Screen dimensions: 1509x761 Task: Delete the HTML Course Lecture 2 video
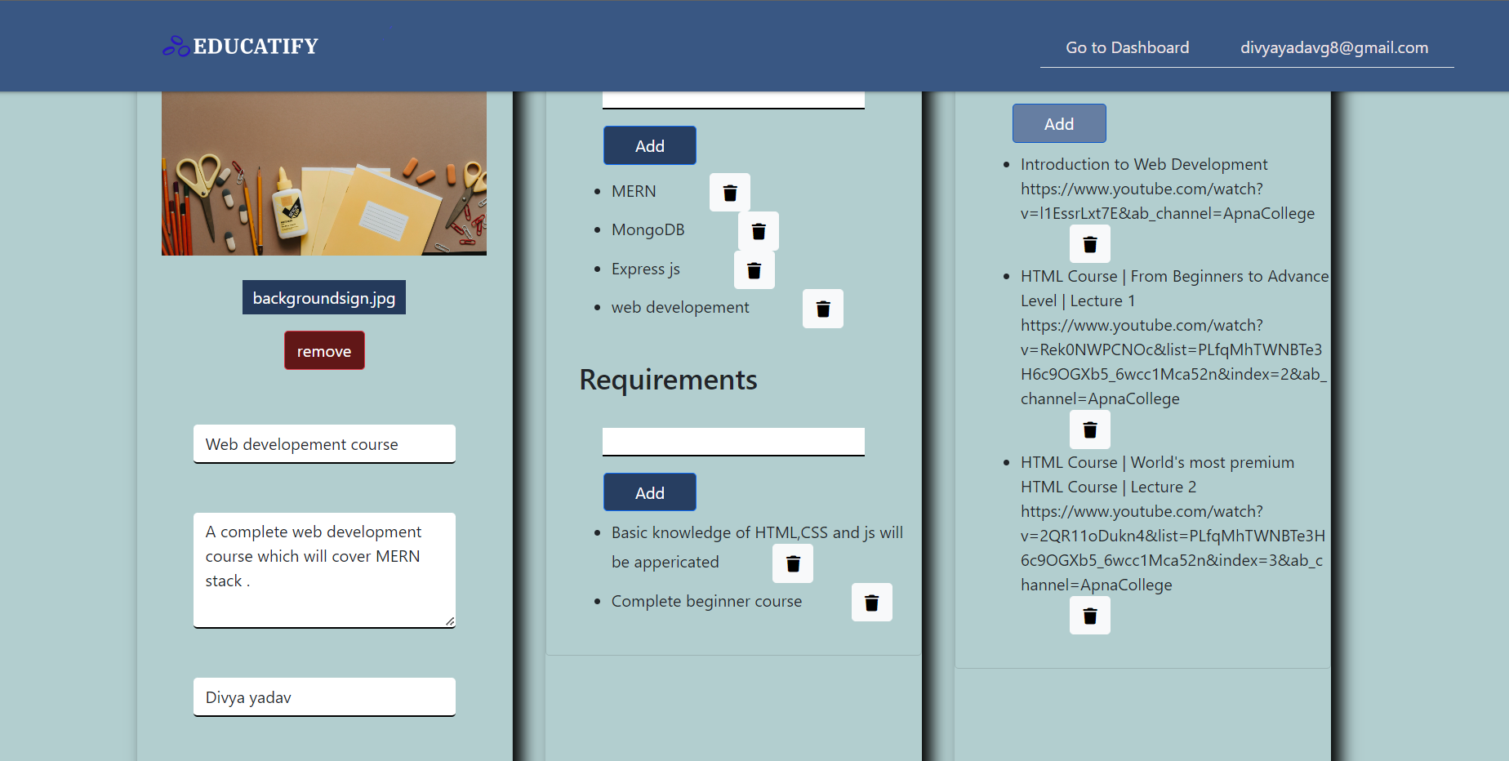[x=1089, y=615]
